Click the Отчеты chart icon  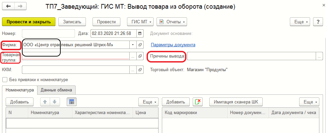pos(162,22)
